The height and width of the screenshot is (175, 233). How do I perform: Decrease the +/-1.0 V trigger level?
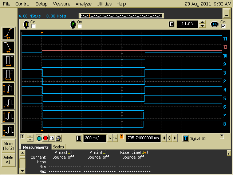click(x=202, y=26)
